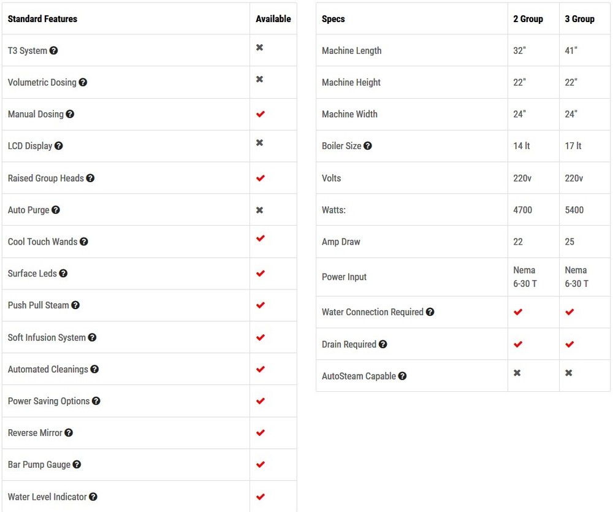
Task: Click the Boiler Size help icon
Action: (368, 146)
